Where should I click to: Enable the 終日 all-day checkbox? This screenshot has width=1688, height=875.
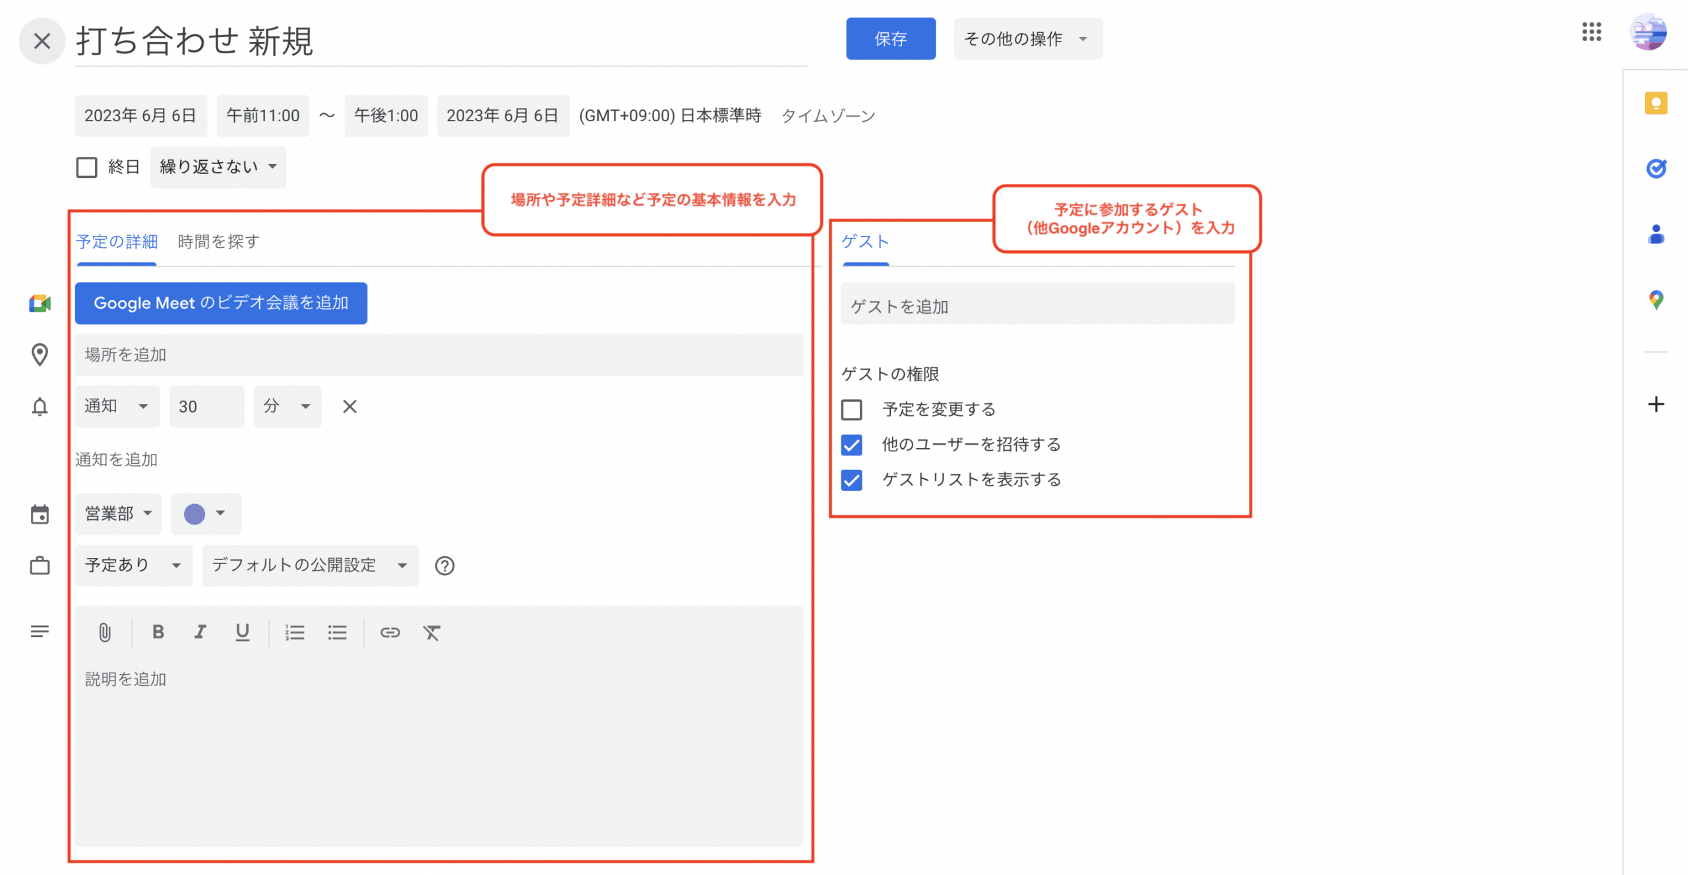(86, 167)
